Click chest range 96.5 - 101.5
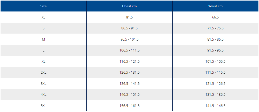This screenshot has height=112, width=259. tap(129, 39)
